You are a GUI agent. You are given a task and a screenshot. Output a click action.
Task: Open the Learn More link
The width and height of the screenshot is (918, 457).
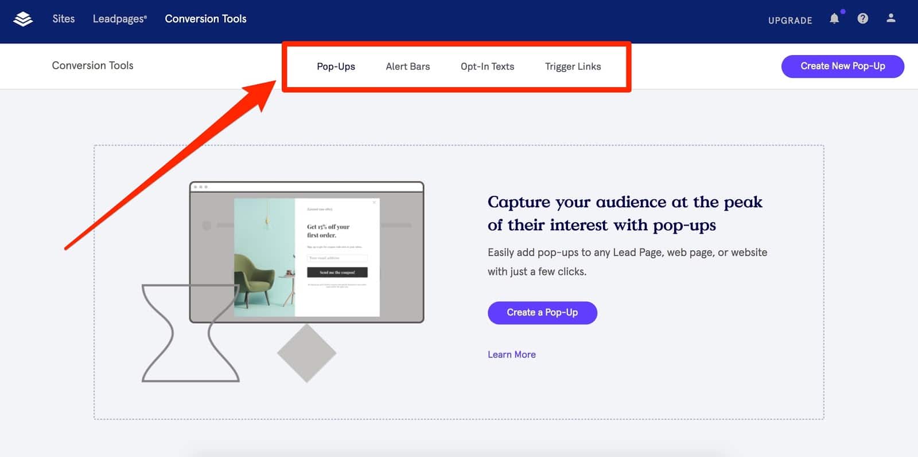[x=512, y=354]
